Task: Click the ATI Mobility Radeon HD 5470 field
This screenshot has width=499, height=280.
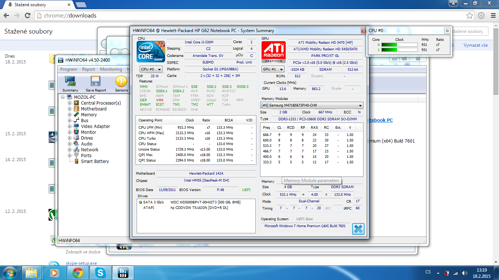Action: (325, 43)
